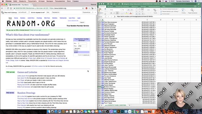This screenshot has height=114, width=202.
Task: Toggle italic formatting in Excel ribbon
Action: tap(114, 13)
